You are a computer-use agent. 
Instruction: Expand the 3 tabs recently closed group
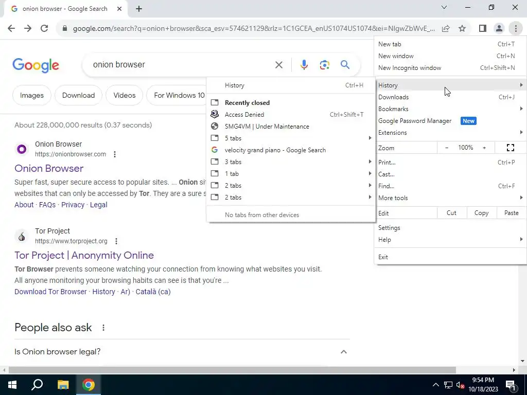(291, 162)
